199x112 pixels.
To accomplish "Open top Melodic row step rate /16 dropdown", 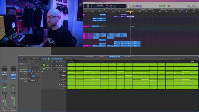I will [52, 66].
